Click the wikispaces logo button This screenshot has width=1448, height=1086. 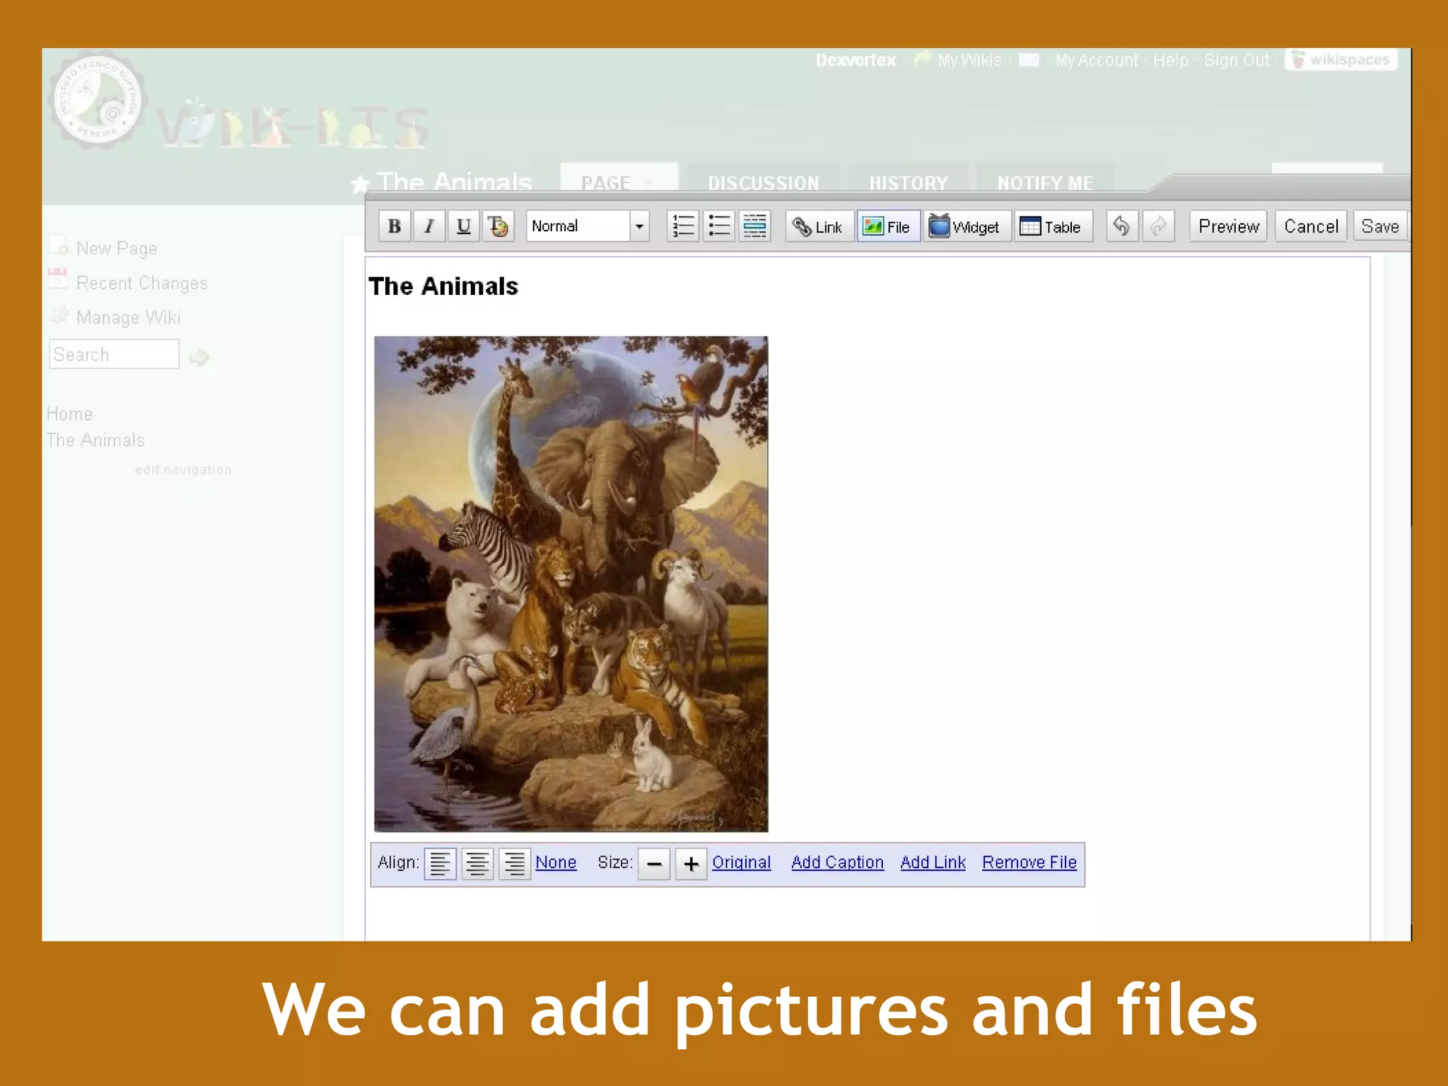[1341, 59]
